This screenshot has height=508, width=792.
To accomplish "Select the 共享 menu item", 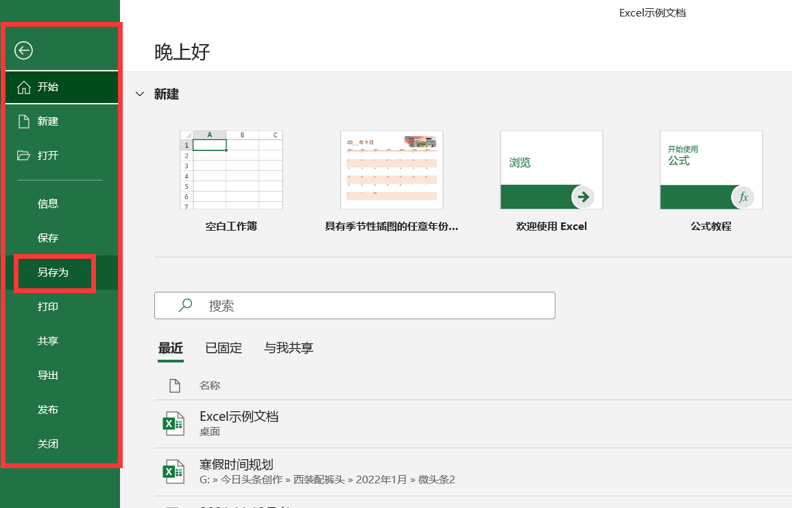I will pos(48,341).
